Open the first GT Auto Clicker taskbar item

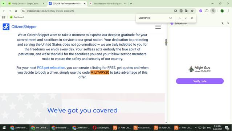(x=122, y=128)
